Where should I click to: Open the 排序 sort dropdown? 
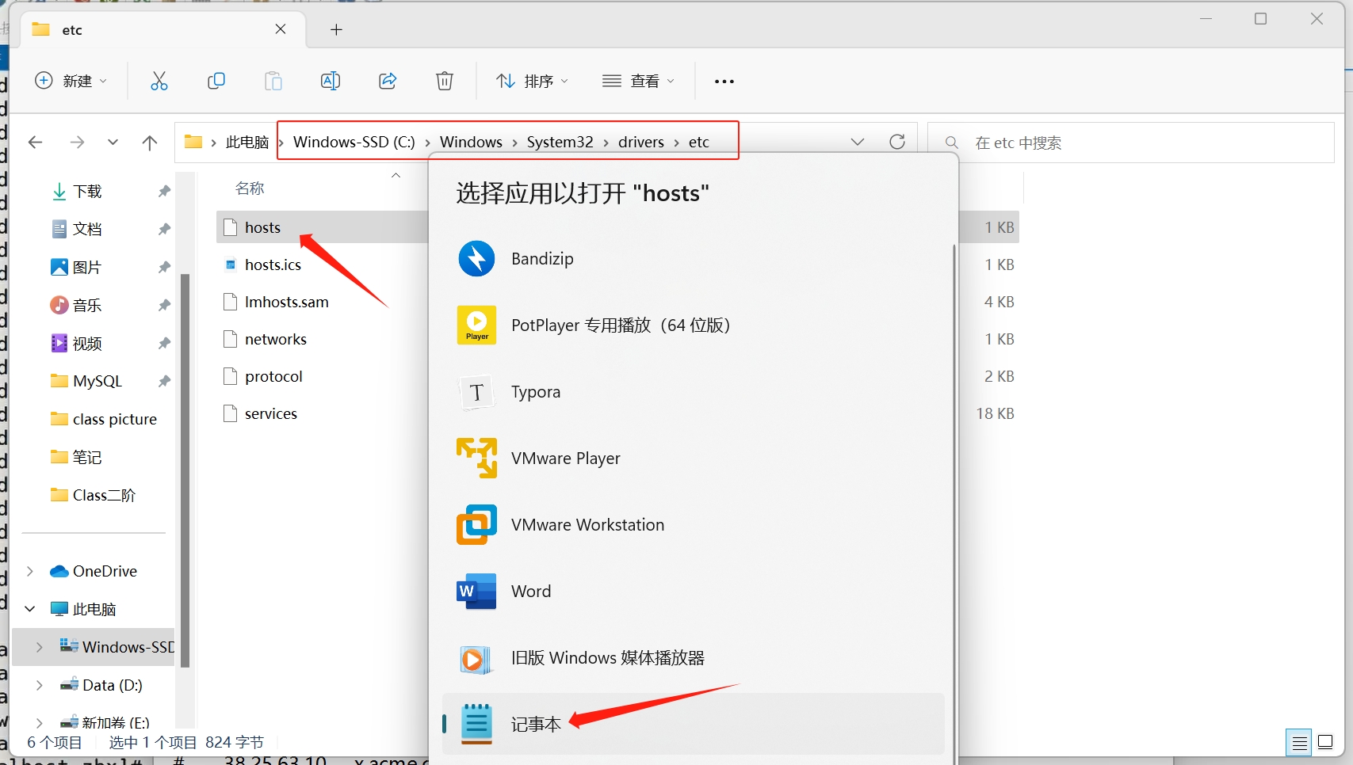point(532,81)
